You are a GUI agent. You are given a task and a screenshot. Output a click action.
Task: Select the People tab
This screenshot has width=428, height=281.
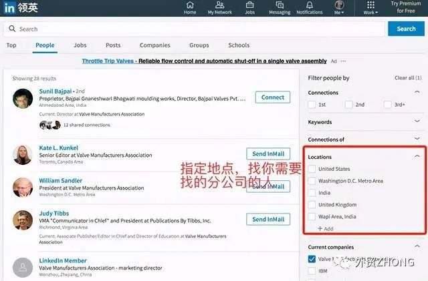pyautogui.click(x=45, y=45)
